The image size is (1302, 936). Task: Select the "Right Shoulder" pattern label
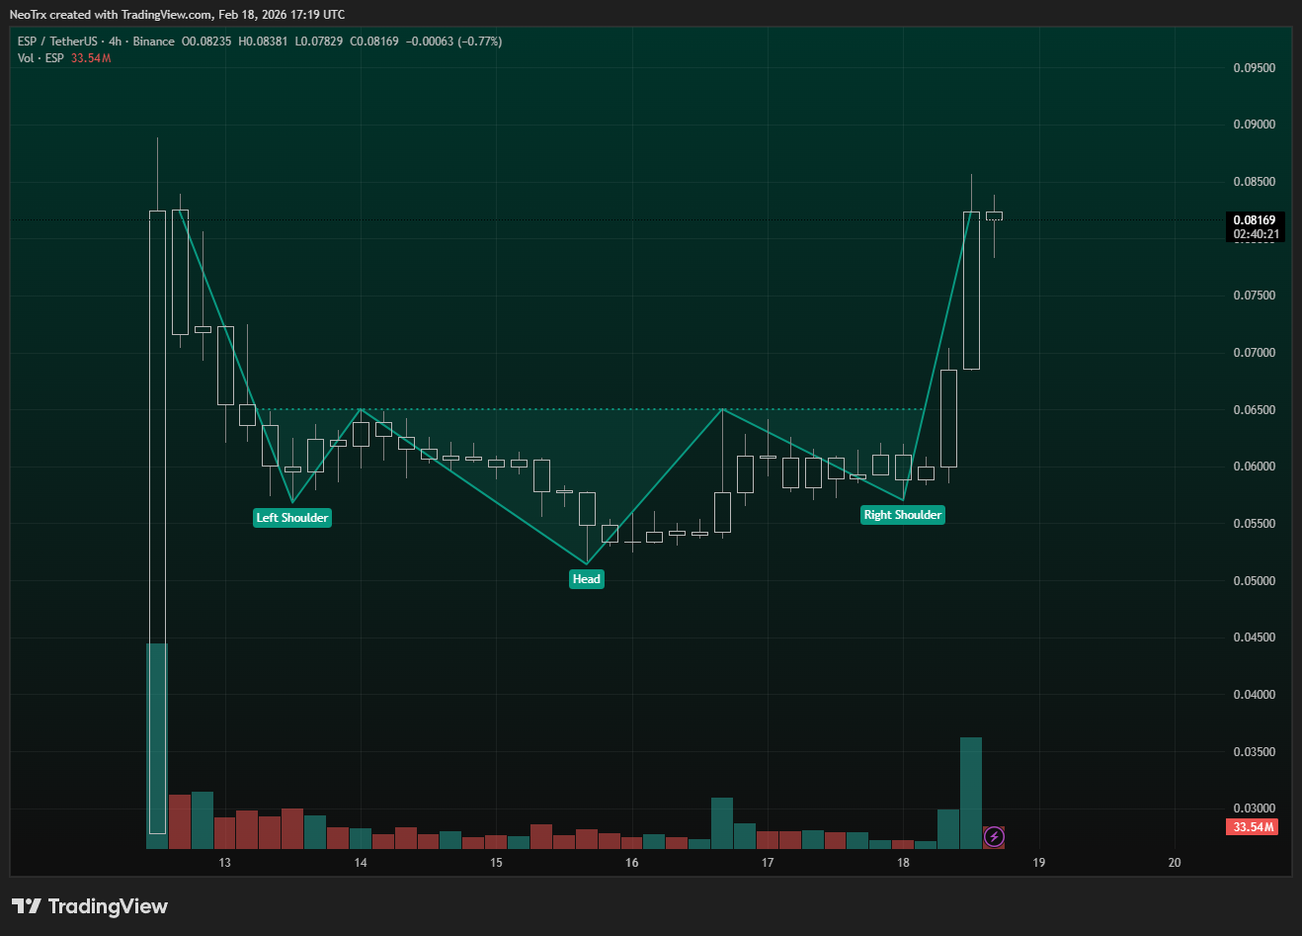pyautogui.click(x=902, y=515)
